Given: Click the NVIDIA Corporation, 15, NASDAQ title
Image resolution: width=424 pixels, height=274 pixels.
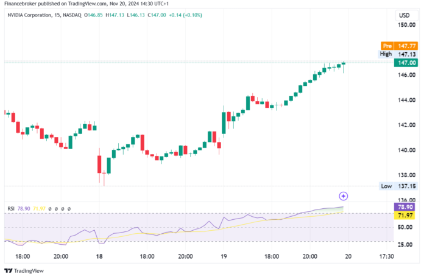Looking at the screenshot, I should point(44,15).
